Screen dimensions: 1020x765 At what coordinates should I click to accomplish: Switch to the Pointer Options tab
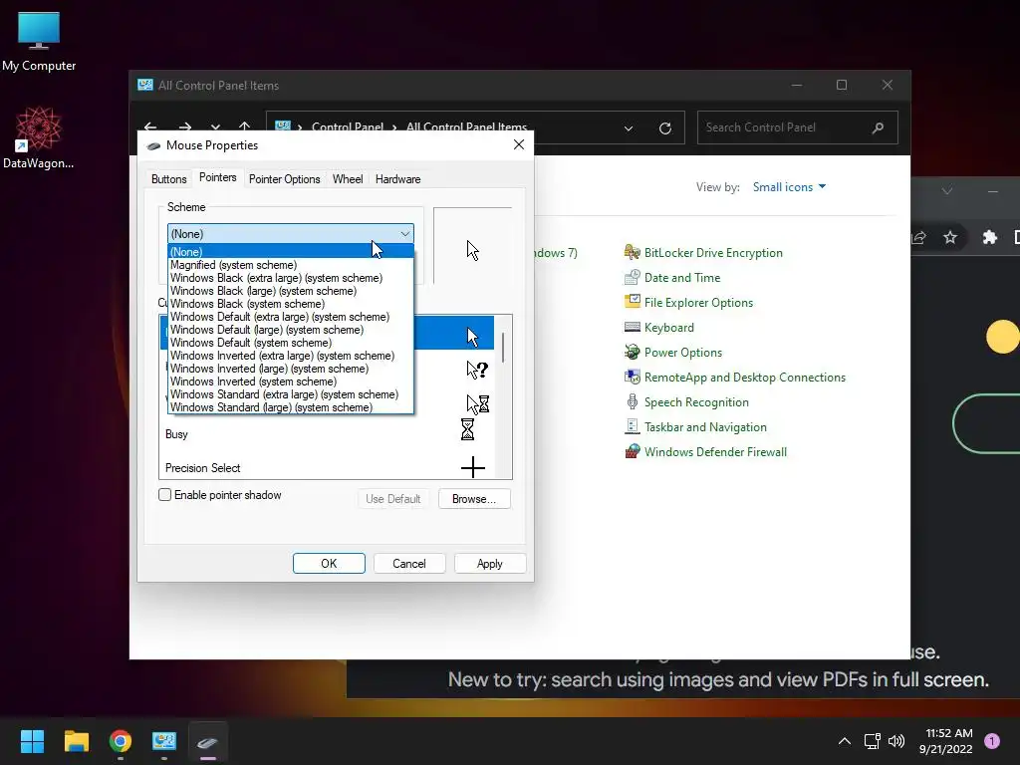click(x=284, y=179)
